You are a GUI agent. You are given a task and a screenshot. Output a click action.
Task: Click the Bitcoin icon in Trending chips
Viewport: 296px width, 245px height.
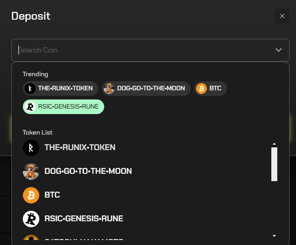tap(201, 89)
